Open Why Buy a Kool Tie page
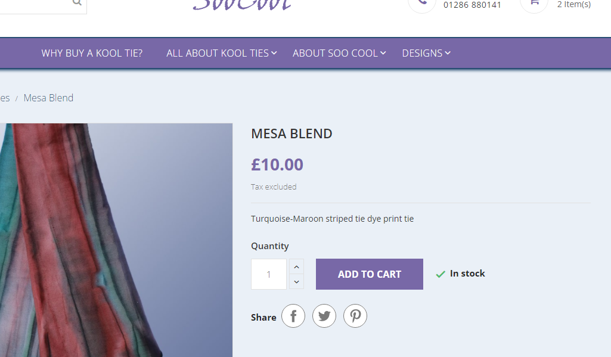The image size is (611, 357). pyautogui.click(x=92, y=53)
